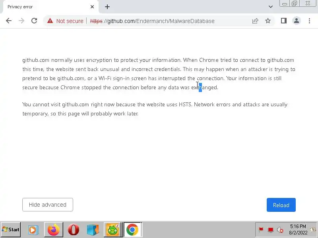Launch Windows Media Player from taskbar

click(33, 230)
